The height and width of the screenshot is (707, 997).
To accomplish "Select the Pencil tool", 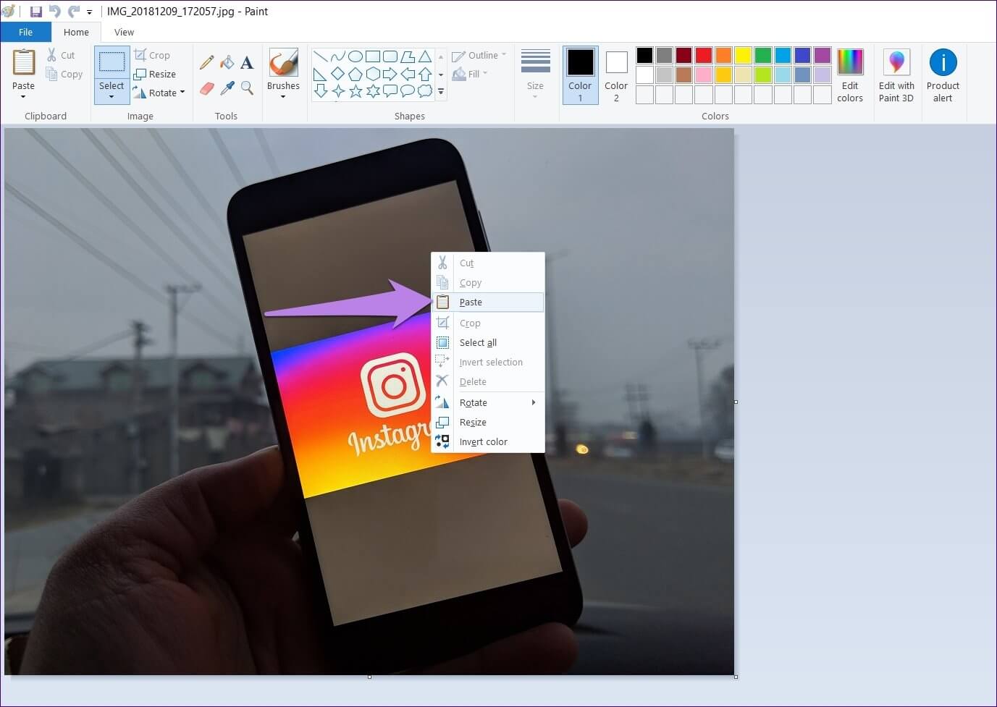I will 207,63.
